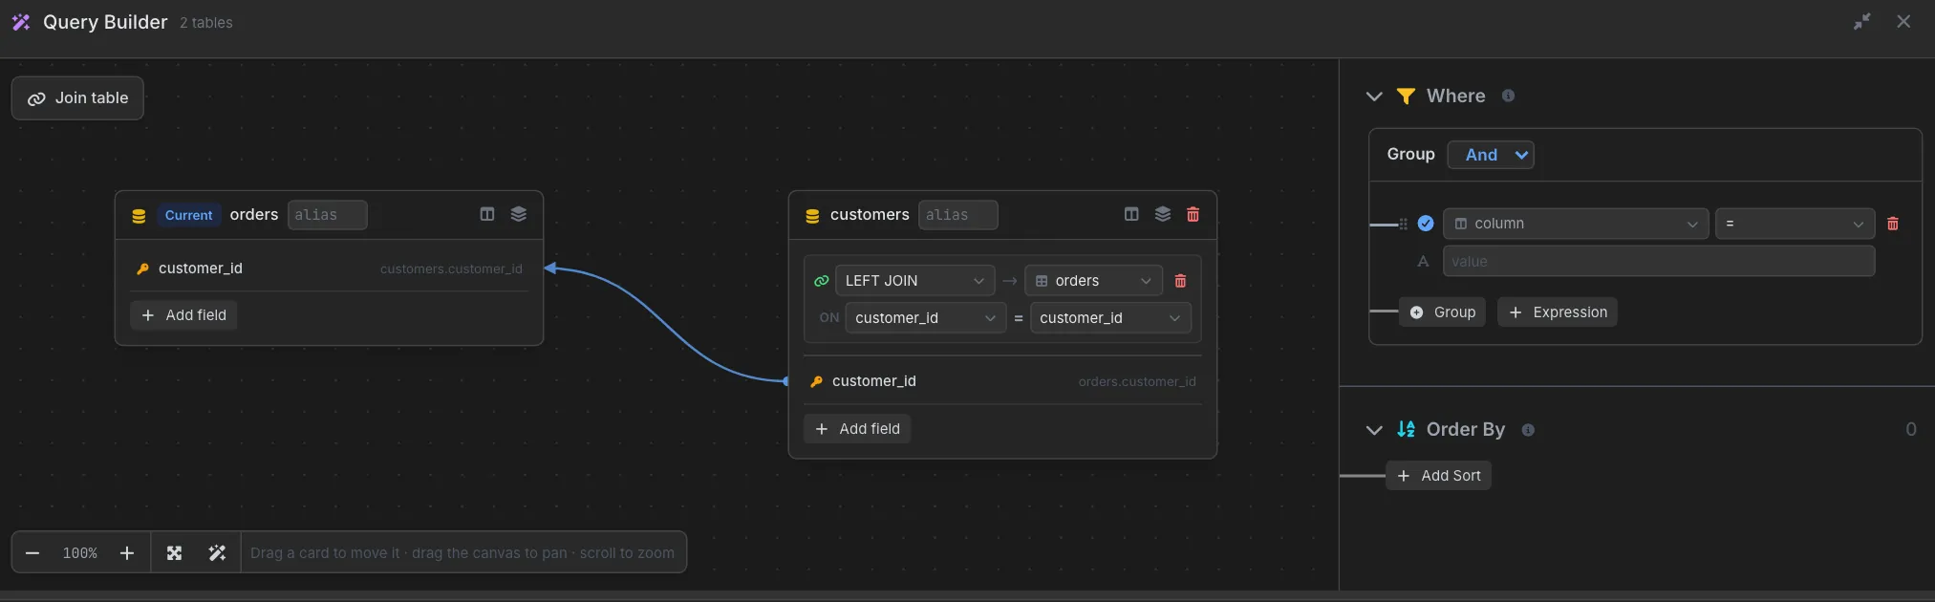Open the left ON customer_id dropdown

[925, 318]
